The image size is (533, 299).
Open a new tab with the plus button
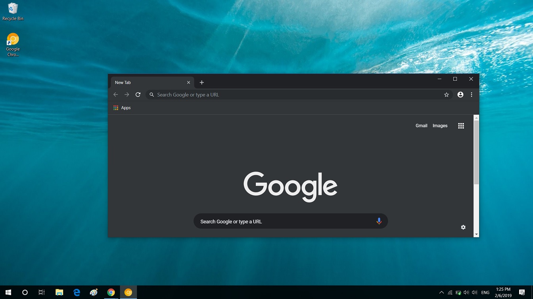point(202,82)
